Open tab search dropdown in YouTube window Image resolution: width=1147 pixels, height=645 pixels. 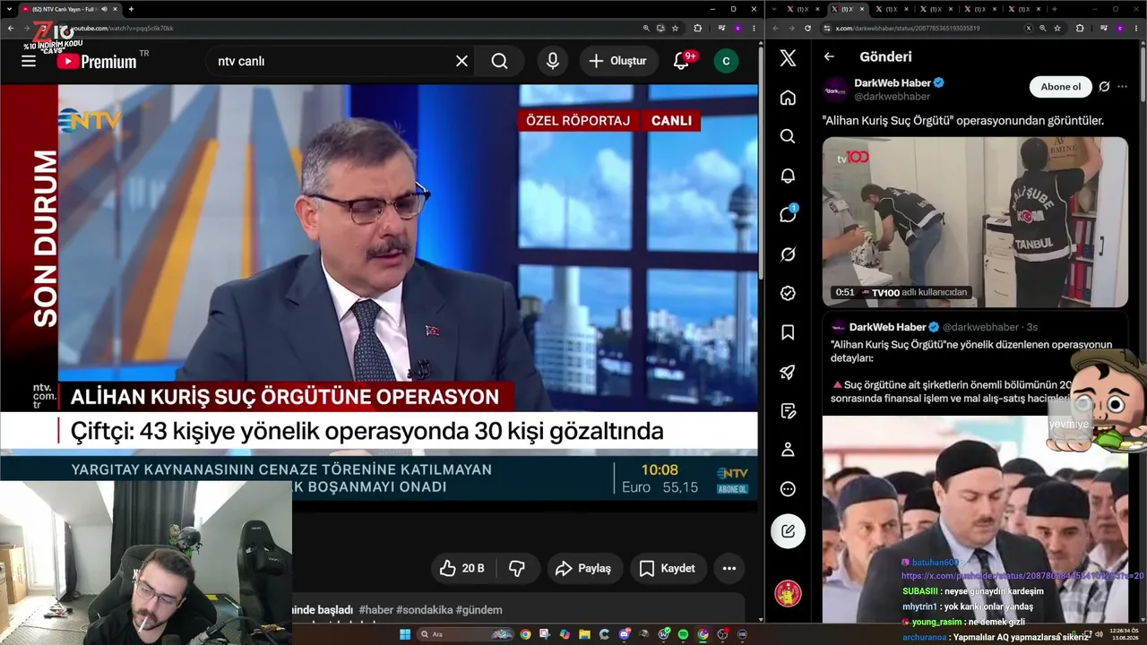coord(8,9)
